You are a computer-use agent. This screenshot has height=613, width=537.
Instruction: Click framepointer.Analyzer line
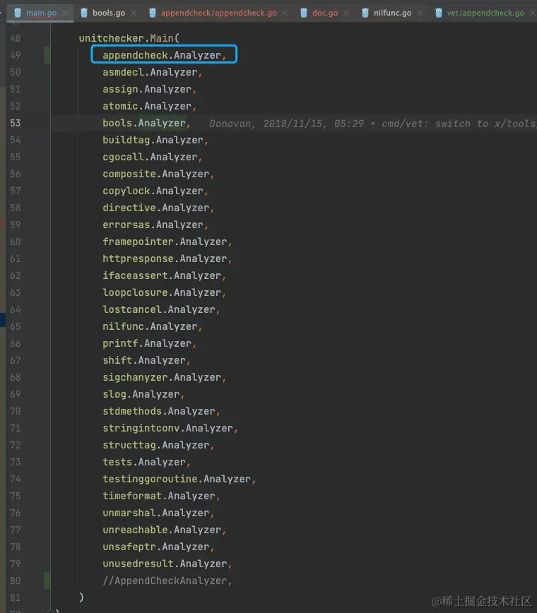[x=167, y=242]
